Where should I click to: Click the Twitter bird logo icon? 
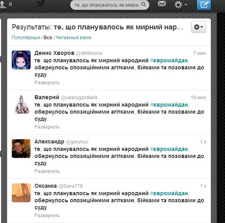41,4
